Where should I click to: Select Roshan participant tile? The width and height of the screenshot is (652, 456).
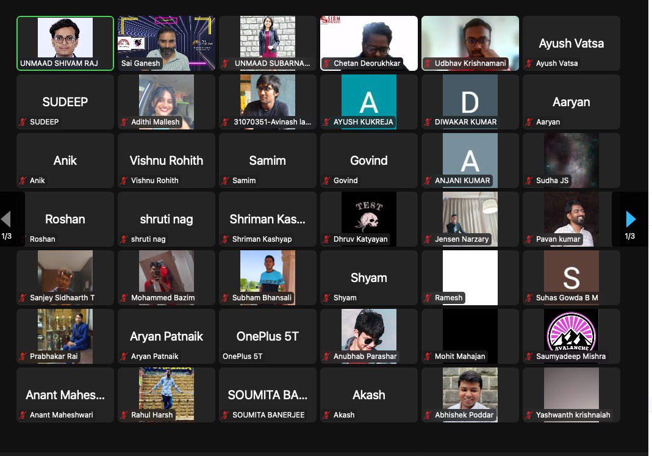(x=65, y=219)
